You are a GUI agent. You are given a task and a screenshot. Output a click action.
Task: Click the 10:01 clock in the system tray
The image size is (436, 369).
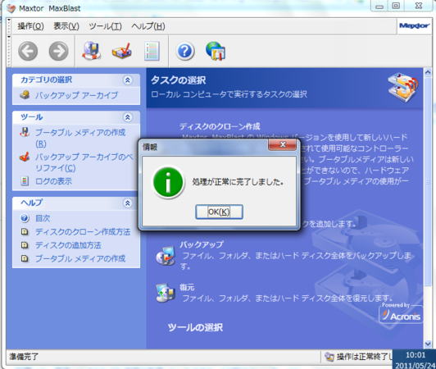[416, 355]
